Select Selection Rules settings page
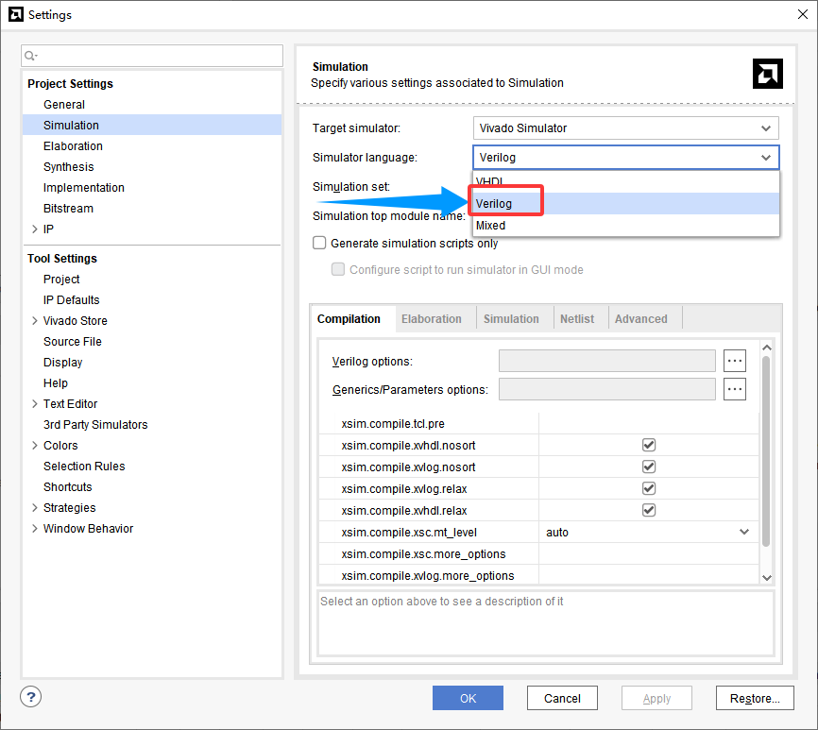The width and height of the screenshot is (818, 730). (84, 467)
